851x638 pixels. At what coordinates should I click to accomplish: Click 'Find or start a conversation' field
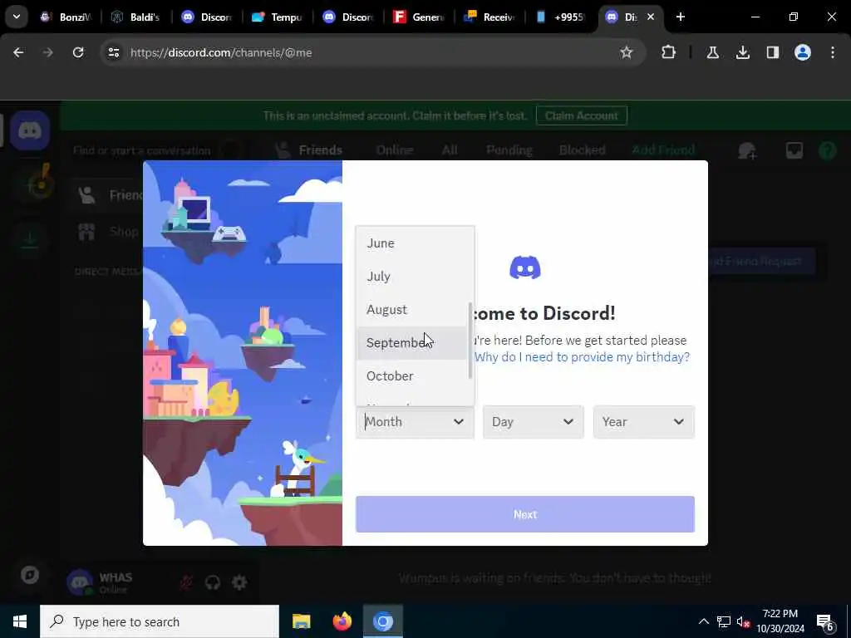coord(157,150)
